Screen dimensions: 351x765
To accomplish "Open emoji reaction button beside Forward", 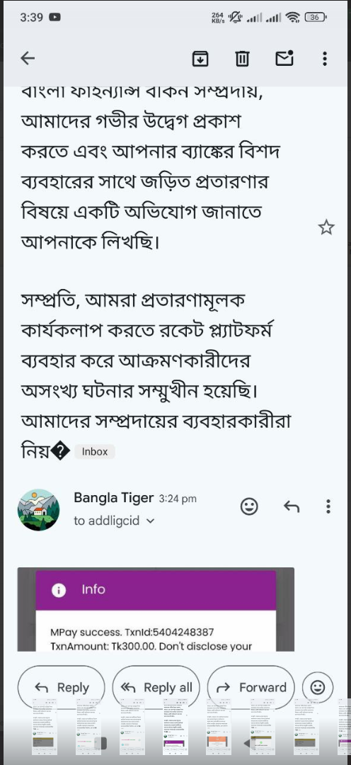I will (x=317, y=687).
